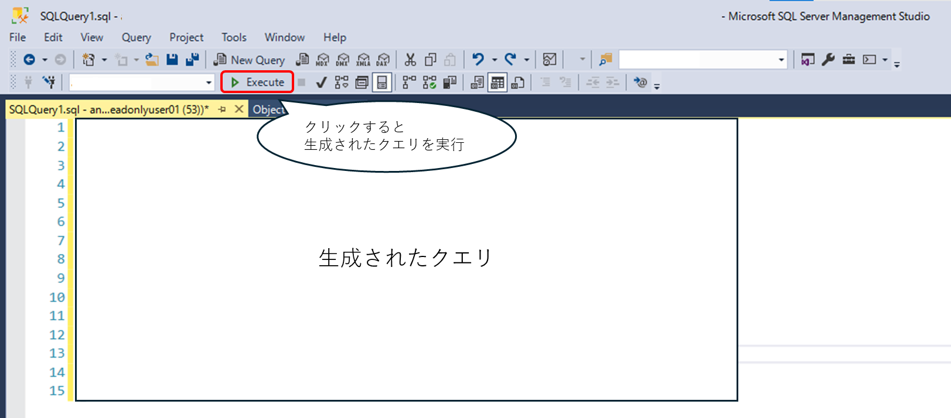The image size is (951, 418).
Task: Click the command window icon
Action: (870, 60)
